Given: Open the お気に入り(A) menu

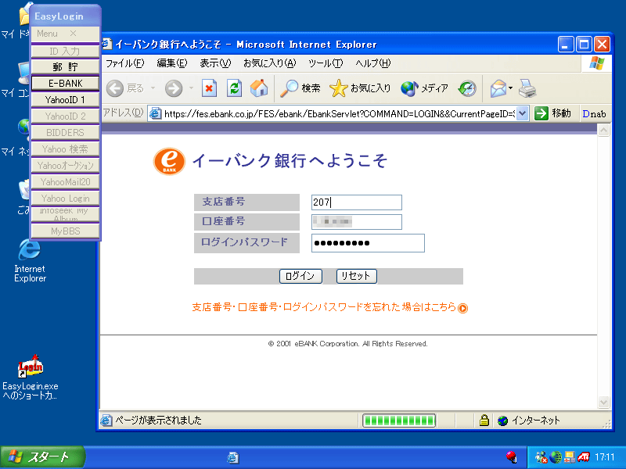Looking at the screenshot, I should 269,63.
